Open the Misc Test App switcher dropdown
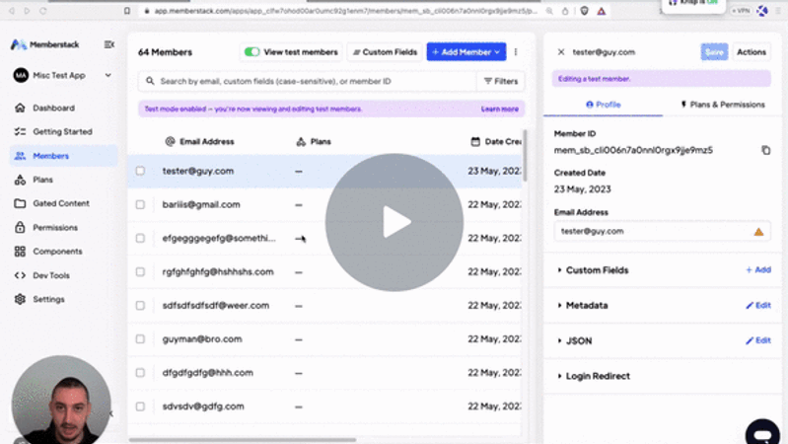Viewport: 788px width, 444px height. (63, 75)
